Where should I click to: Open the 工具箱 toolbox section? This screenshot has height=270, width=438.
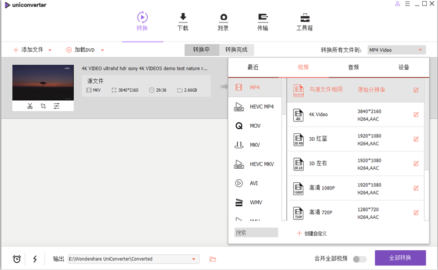pyautogui.click(x=304, y=22)
